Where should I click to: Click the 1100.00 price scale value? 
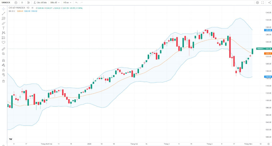(268, 100)
